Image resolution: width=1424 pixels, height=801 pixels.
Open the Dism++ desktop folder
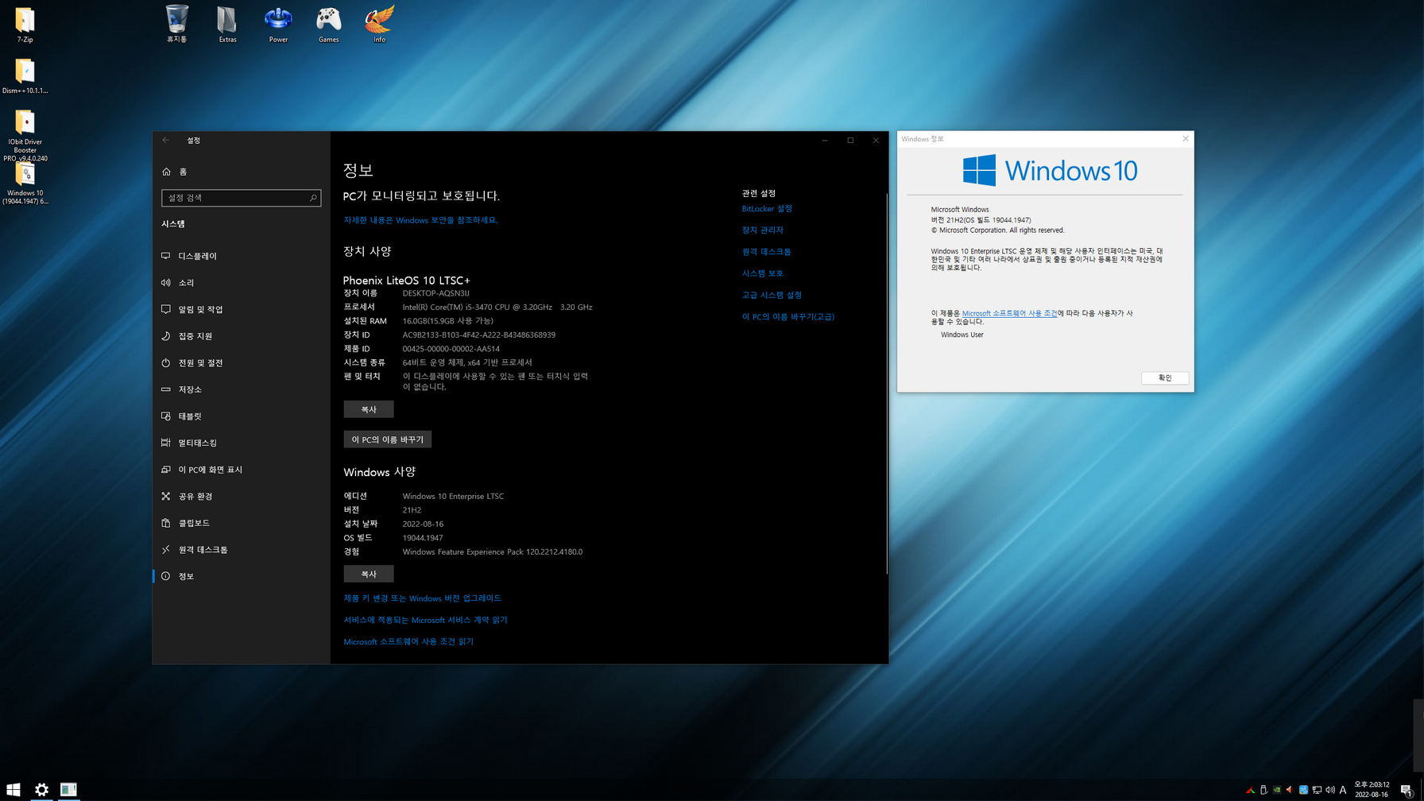tap(25, 76)
